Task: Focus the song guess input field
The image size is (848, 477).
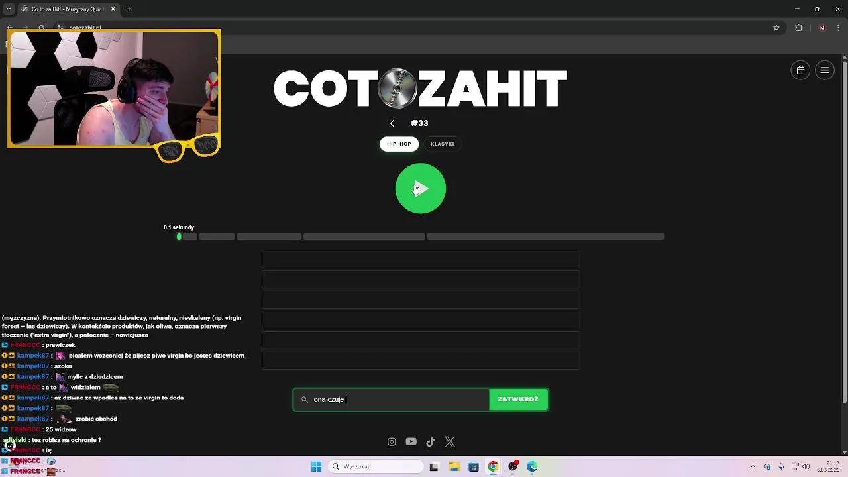Action: (x=392, y=399)
